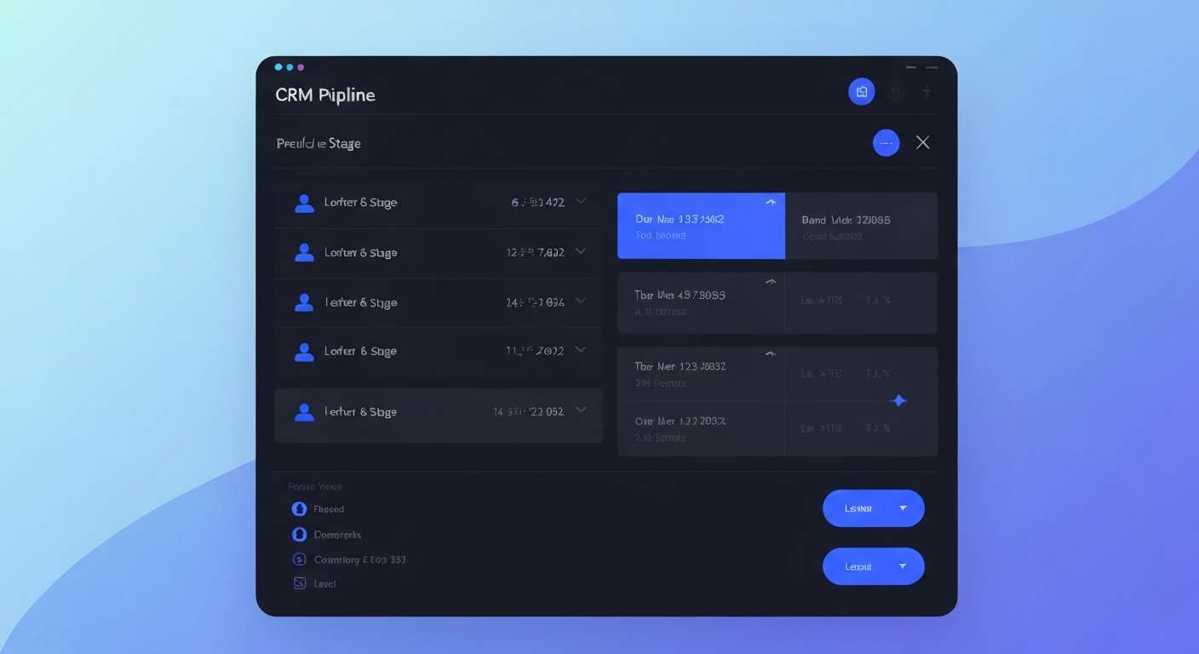
Task: Select the blue Our Nes card
Action: click(x=701, y=226)
